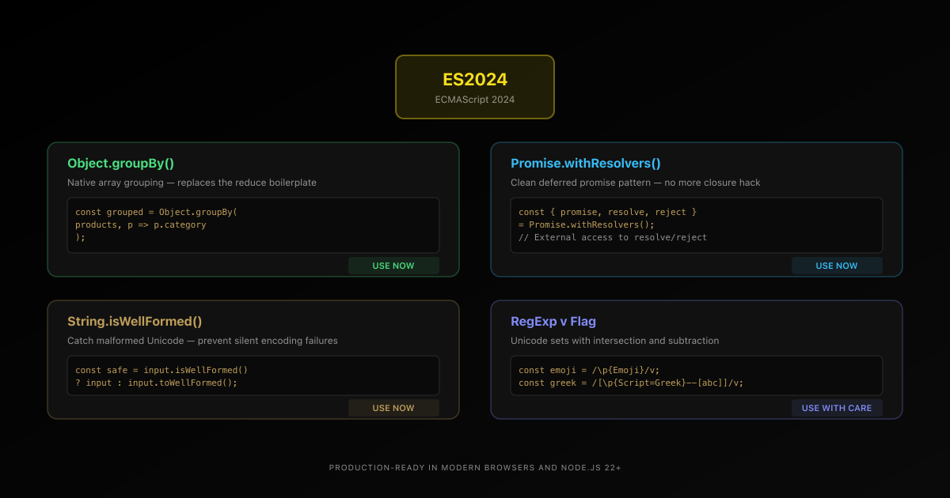The width and height of the screenshot is (950, 498).
Task: Open the Promise.withResolvers() card title
Action: [586, 164]
